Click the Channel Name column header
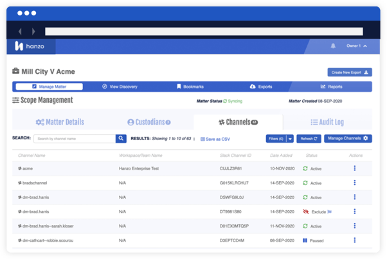387x259 pixels. (x=32, y=156)
